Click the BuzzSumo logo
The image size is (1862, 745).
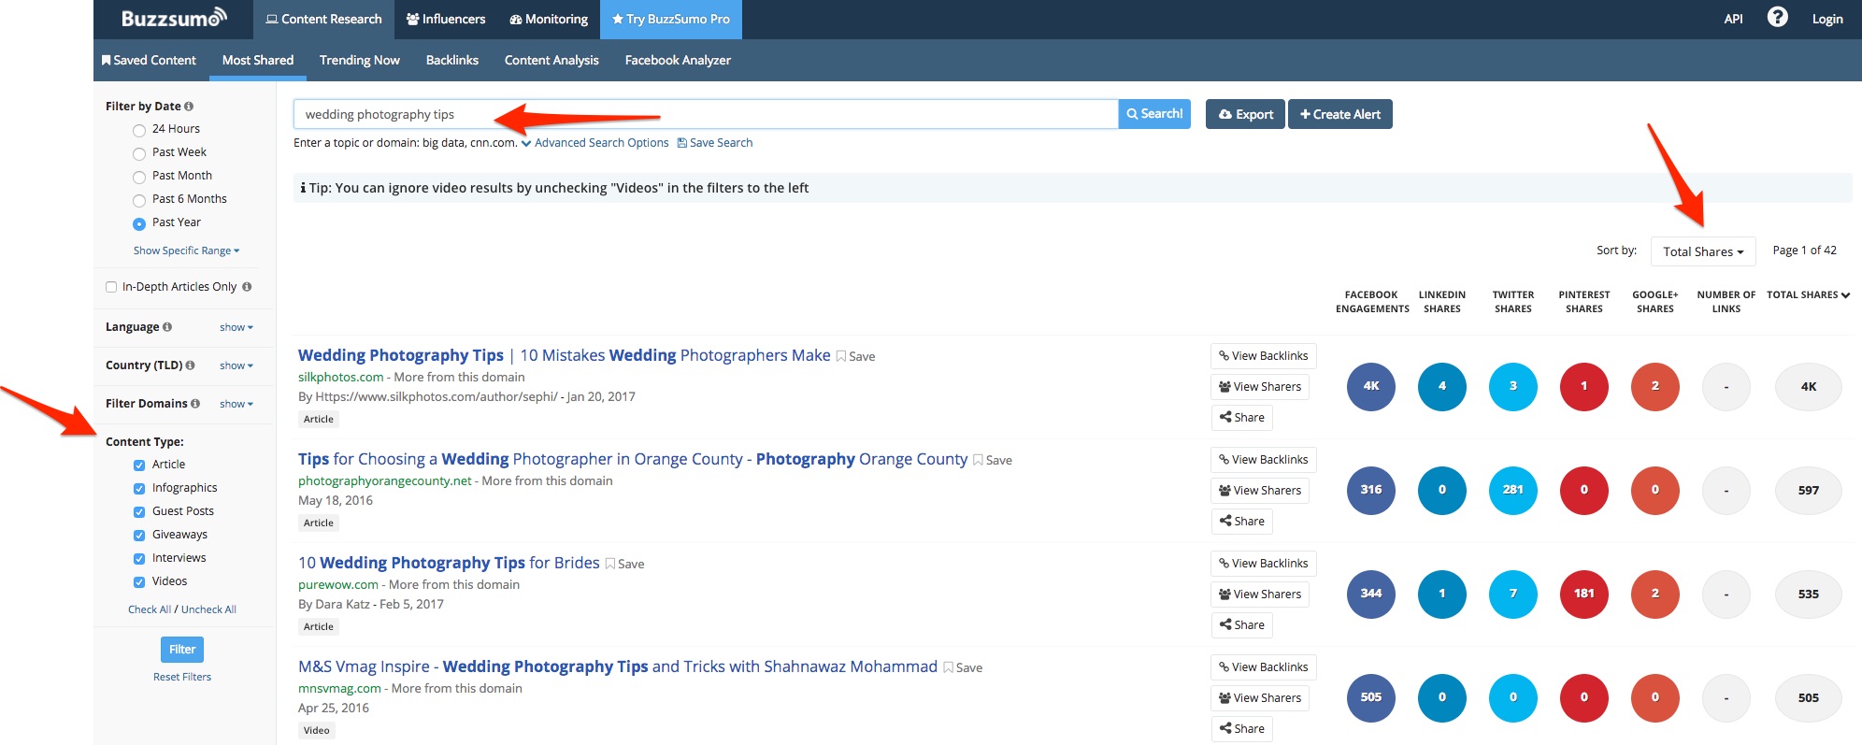coord(174,18)
